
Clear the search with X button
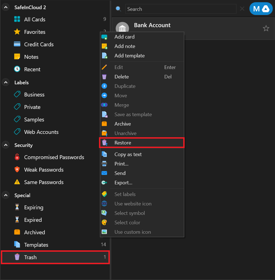pyautogui.click(x=242, y=9)
